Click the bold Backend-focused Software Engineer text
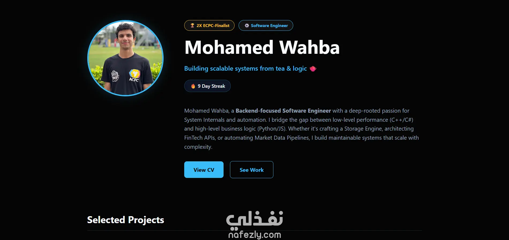Image resolution: width=509 pixels, height=240 pixels. click(283, 111)
